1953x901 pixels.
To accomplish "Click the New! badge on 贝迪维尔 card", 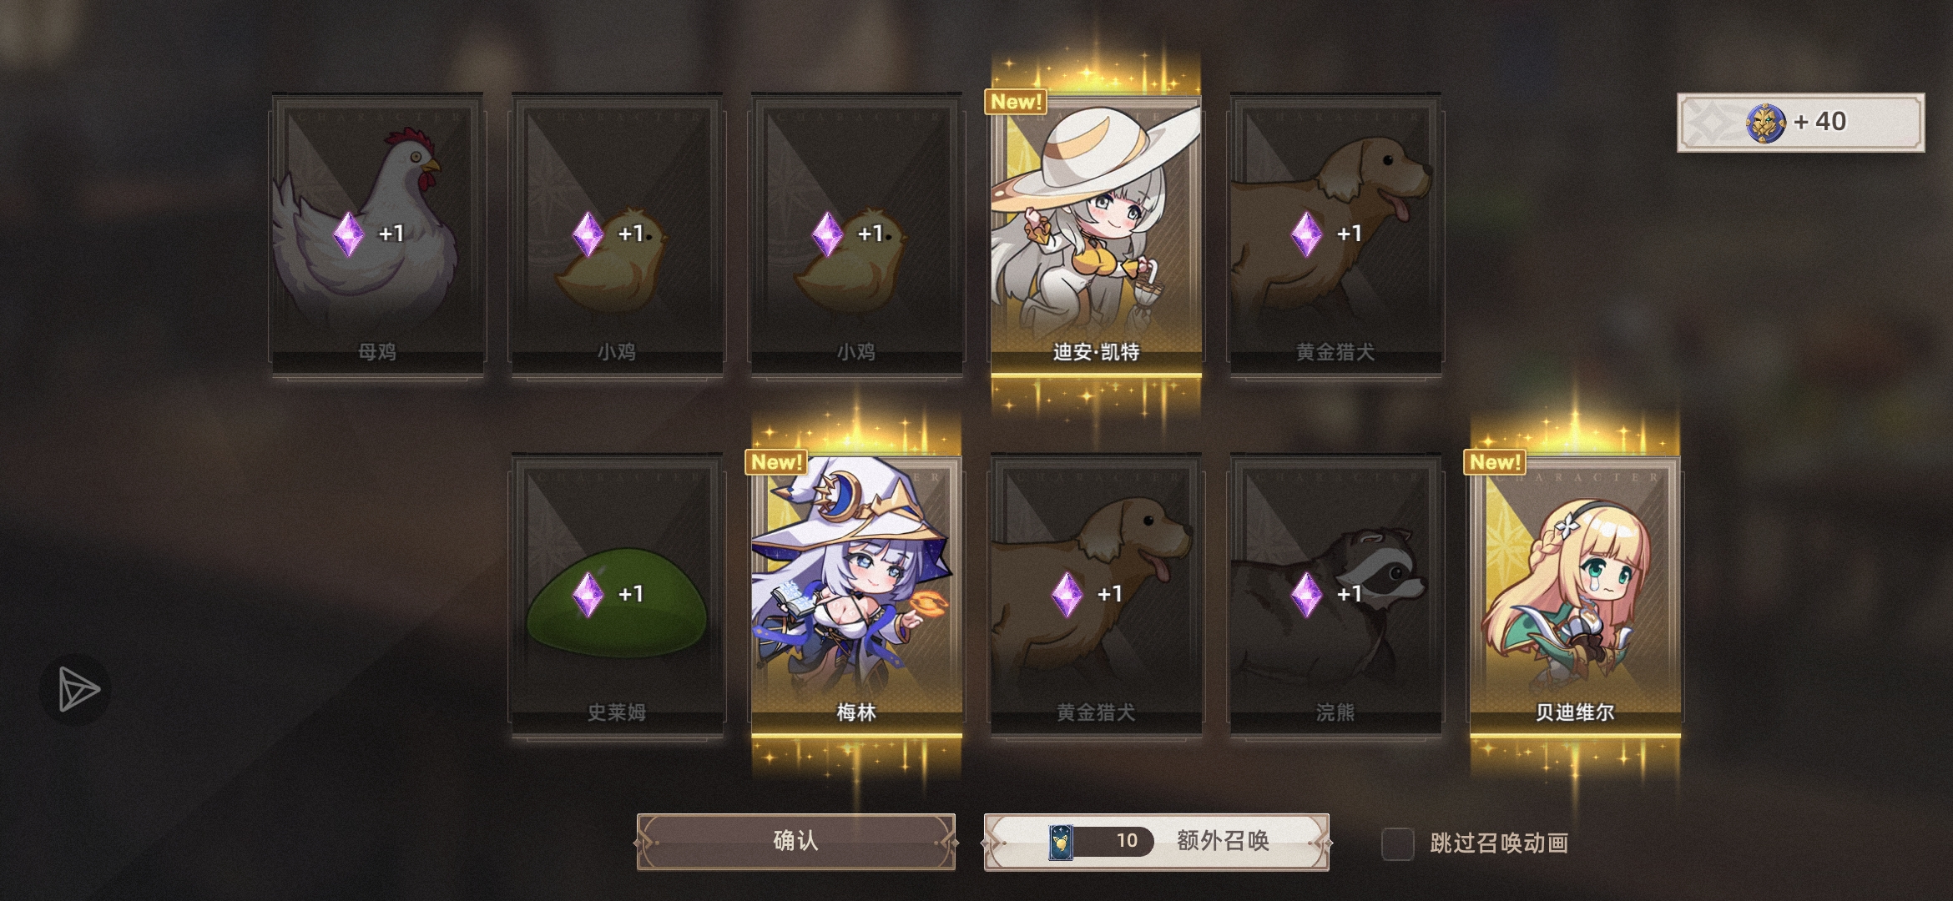I will point(1495,462).
